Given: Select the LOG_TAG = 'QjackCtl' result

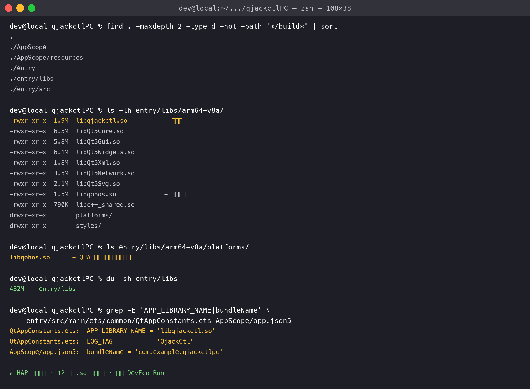Looking at the screenshot, I should (x=140, y=341).
